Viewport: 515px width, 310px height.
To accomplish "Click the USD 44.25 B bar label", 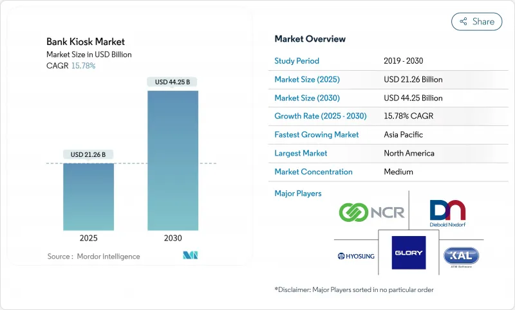I will click(173, 82).
